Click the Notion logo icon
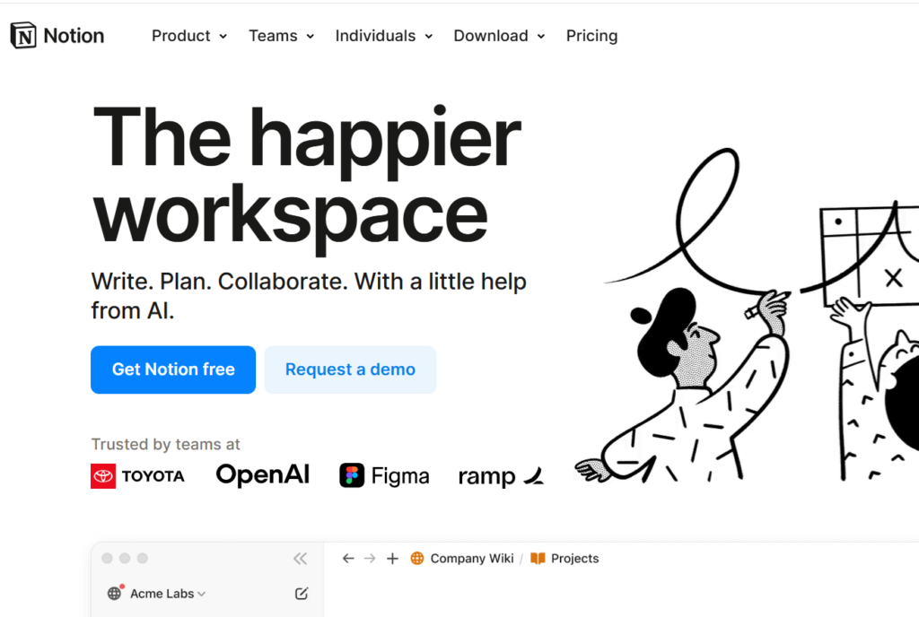The image size is (919, 617). click(23, 36)
